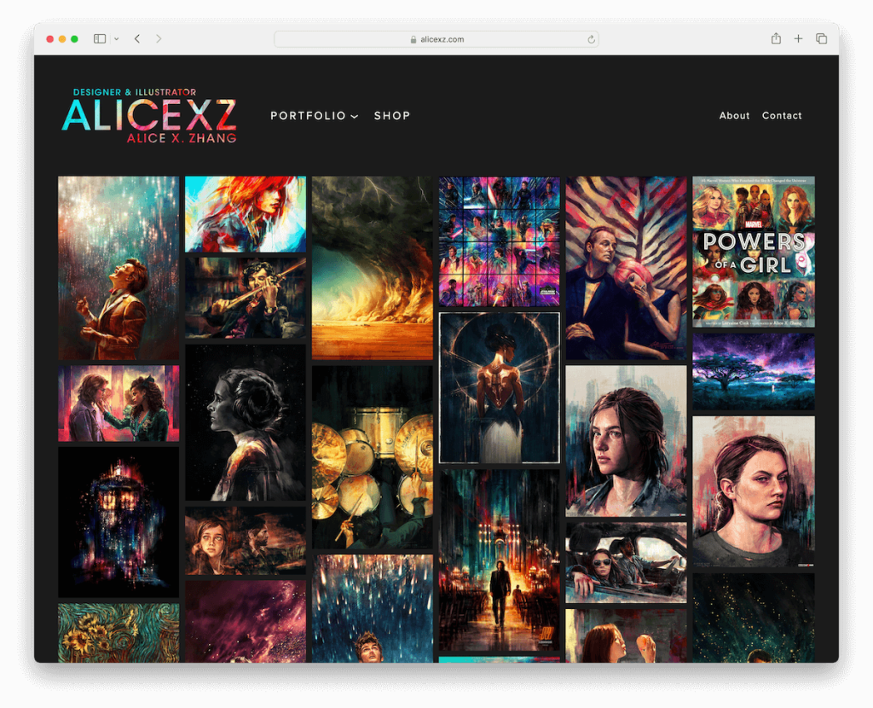Viewport: 873px width, 708px height.
Task: Click the Safari sidebar toggle icon
Action: coord(100,38)
